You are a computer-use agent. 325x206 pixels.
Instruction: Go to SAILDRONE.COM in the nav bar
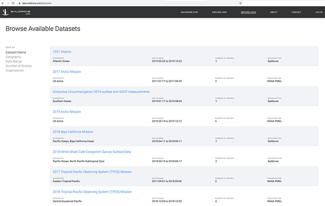click(189, 12)
